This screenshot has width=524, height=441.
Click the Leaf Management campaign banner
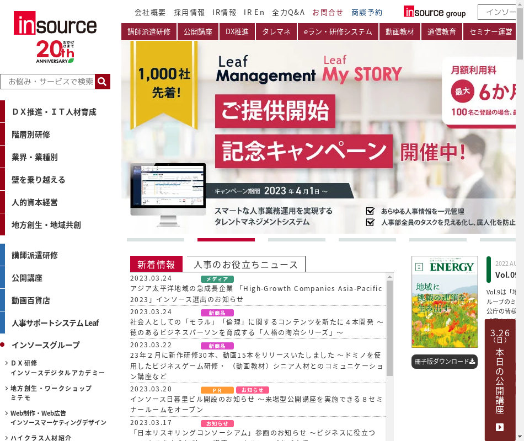point(318,137)
